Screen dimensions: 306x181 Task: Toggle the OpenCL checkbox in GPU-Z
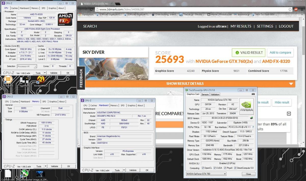click(203, 168)
